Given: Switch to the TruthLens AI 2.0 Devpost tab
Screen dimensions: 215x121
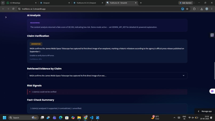Looking at the screenshot, I should coord(88,3).
